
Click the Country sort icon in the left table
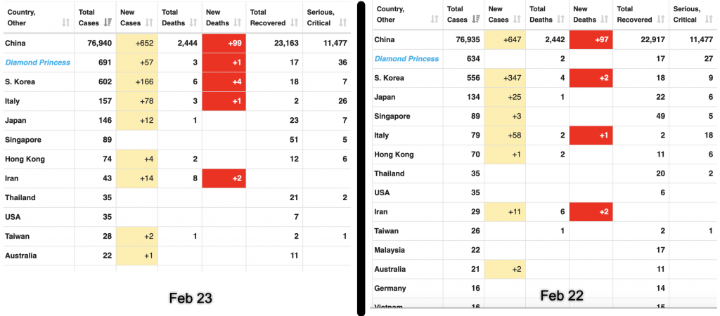pos(65,22)
